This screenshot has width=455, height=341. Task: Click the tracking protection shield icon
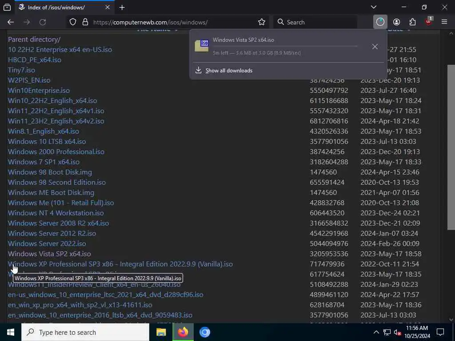[73, 22]
